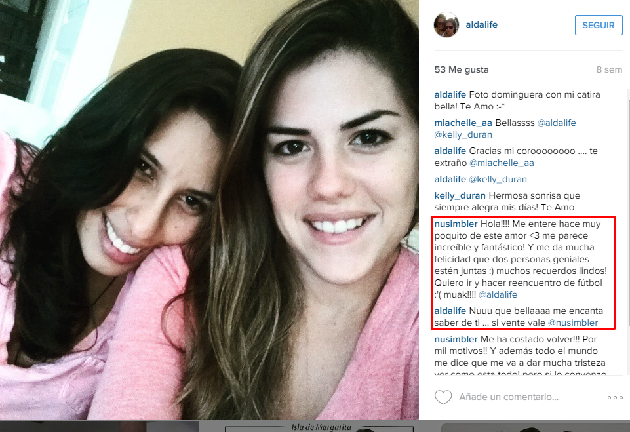Like the post with the heart icon

click(x=443, y=397)
